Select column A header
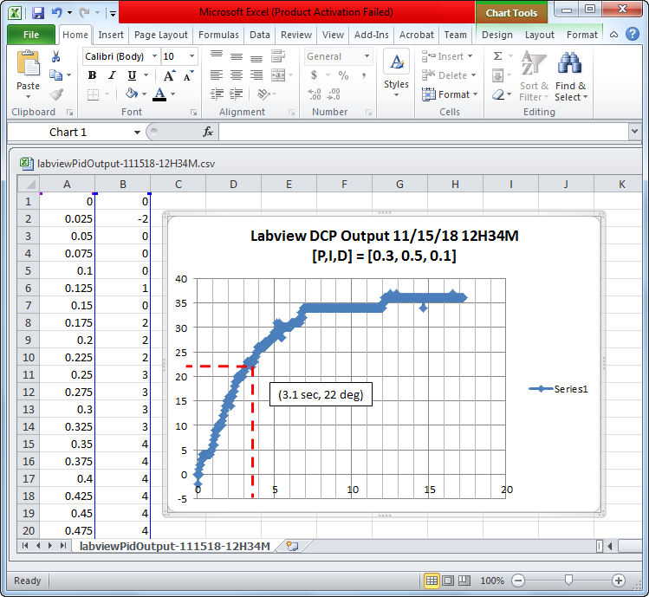Image resolution: width=649 pixels, height=597 pixels. click(67, 185)
